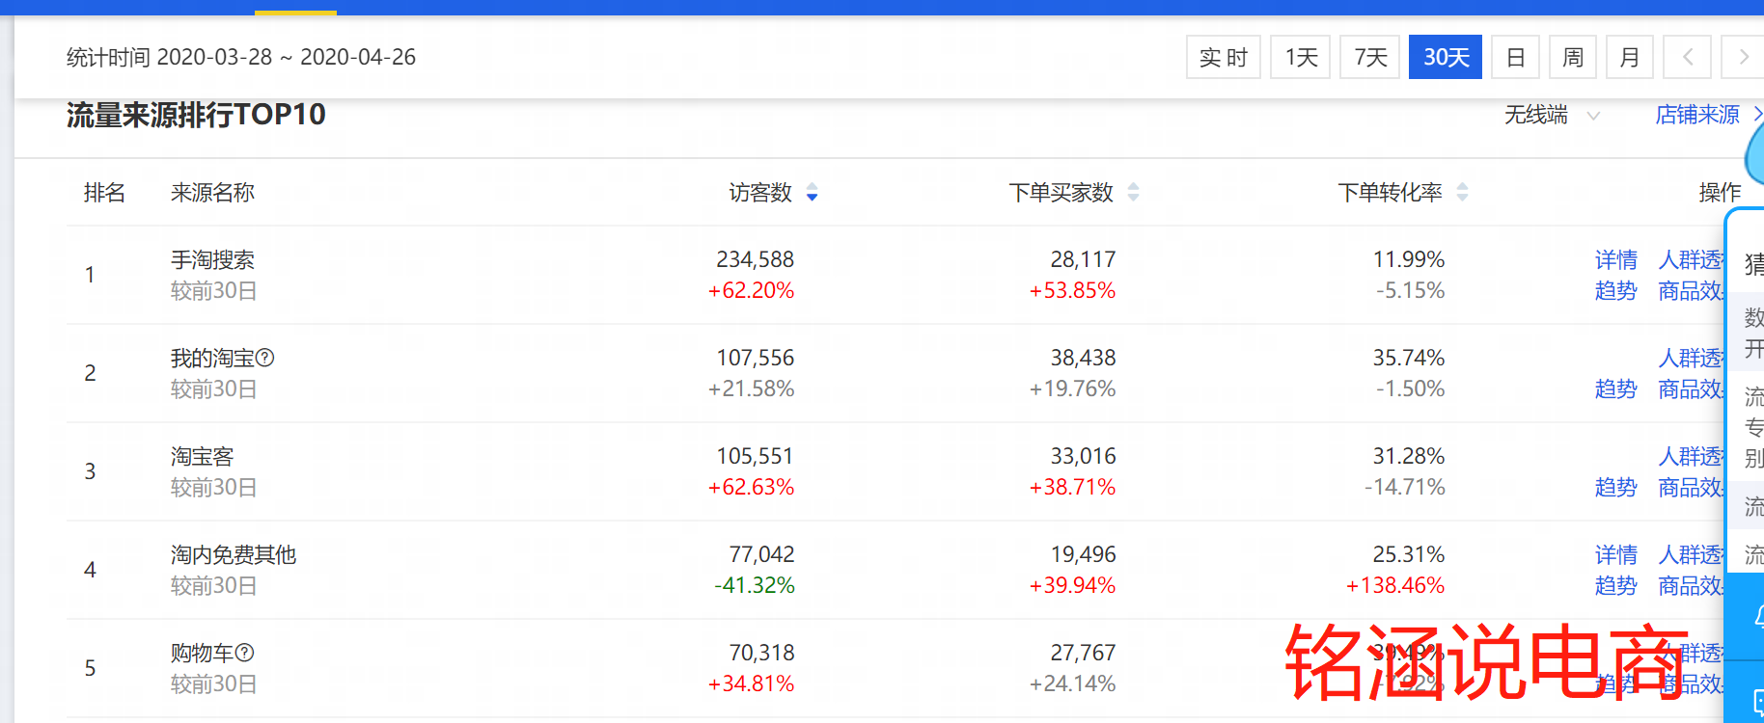
Task: Open 趋势 for 我的淘宝 row
Action: (x=1616, y=388)
